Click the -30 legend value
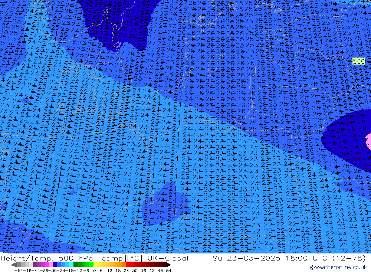371x272 pixels. pyautogui.click(x=52, y=271)
